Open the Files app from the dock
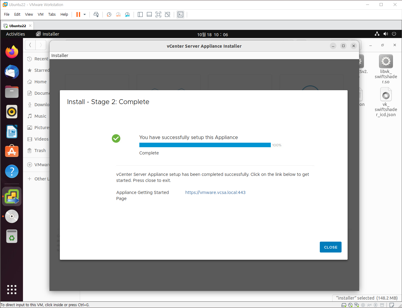Image resolution: width=402 pixels, height=308 pixels. [12, 92]
